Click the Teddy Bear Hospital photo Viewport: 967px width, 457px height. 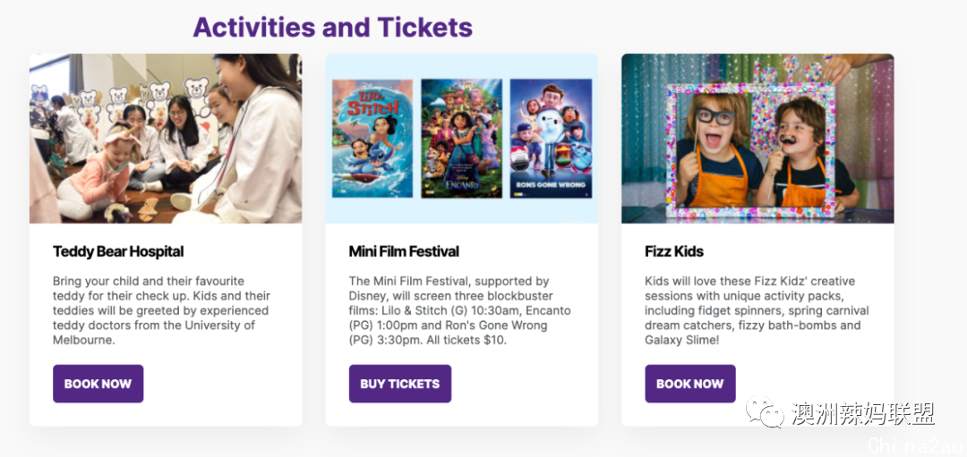tap(166, 139)
